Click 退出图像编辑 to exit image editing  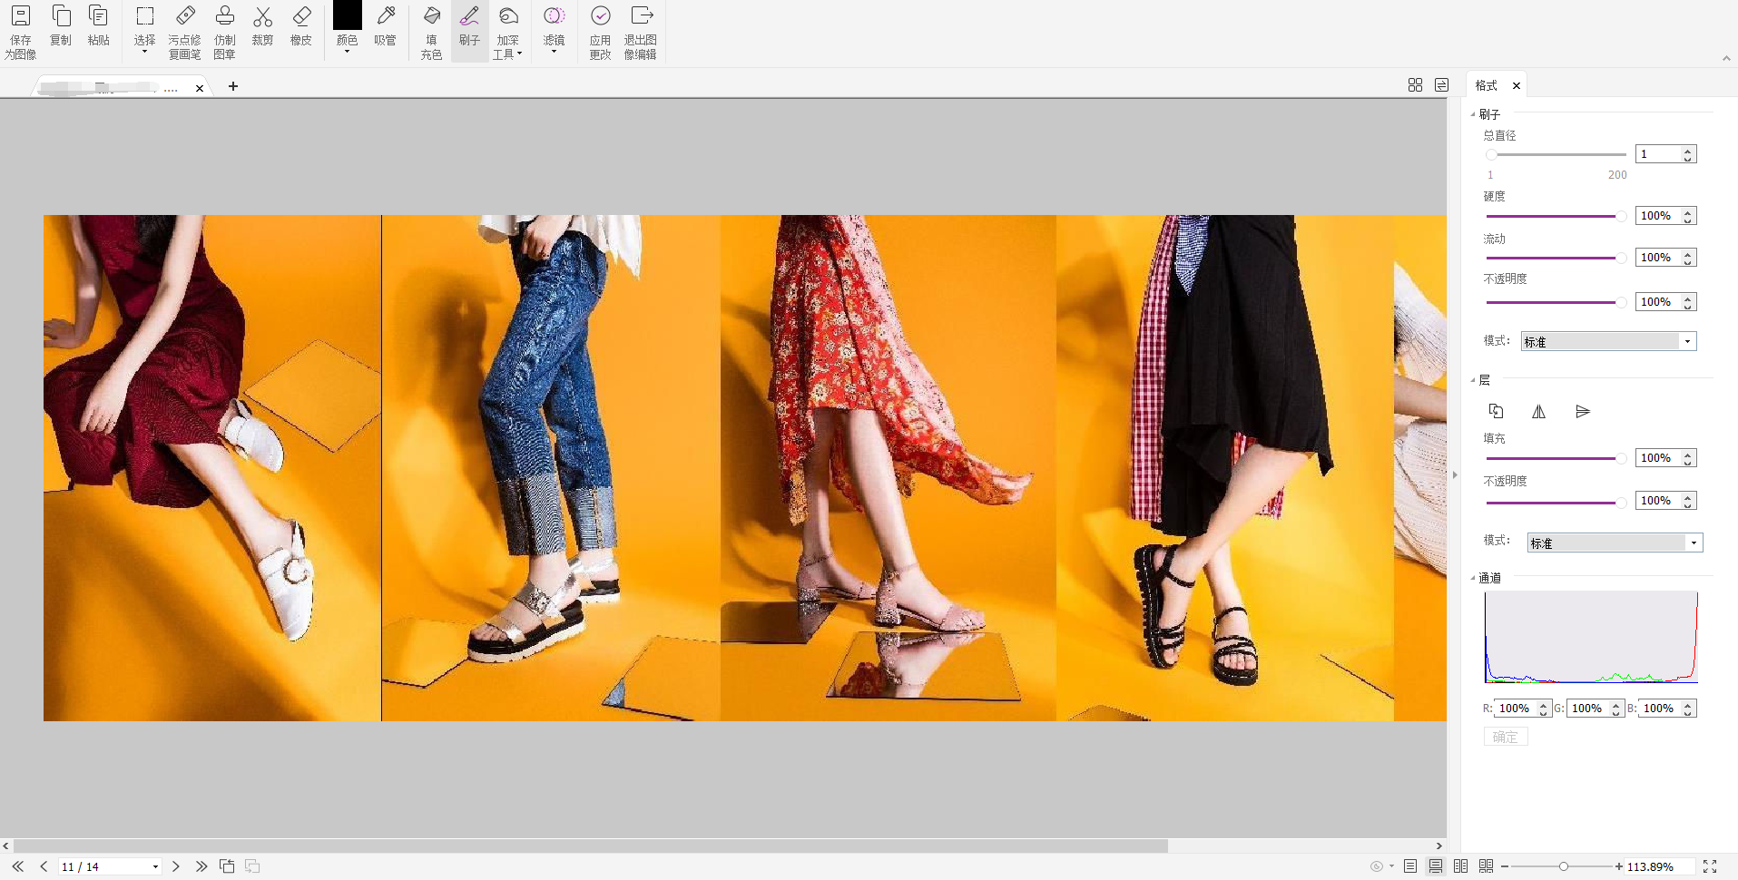(x=640, y=32)
